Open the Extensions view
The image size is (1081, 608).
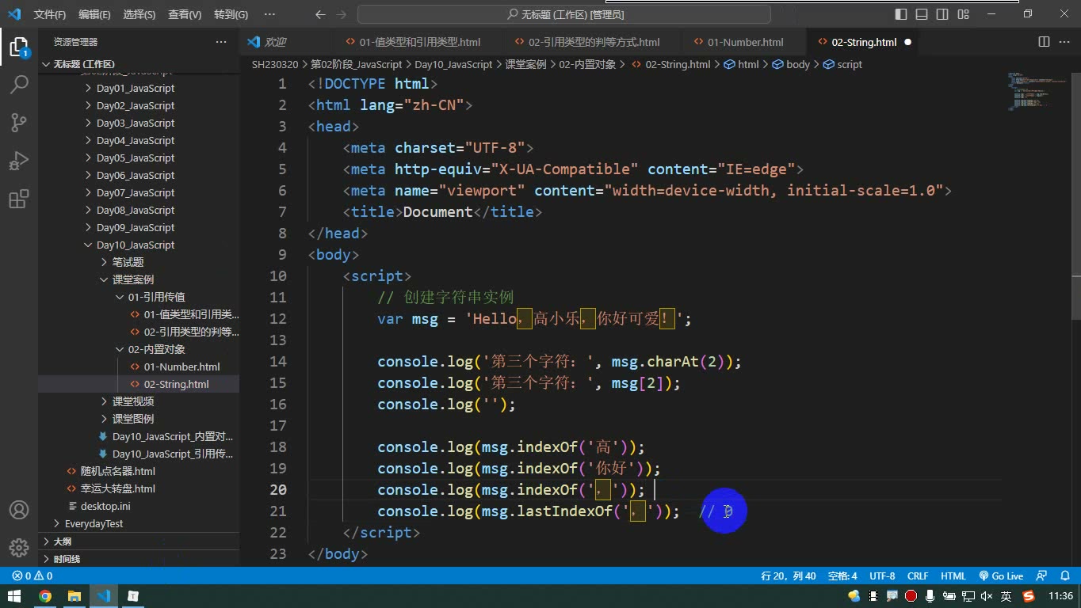19,199
